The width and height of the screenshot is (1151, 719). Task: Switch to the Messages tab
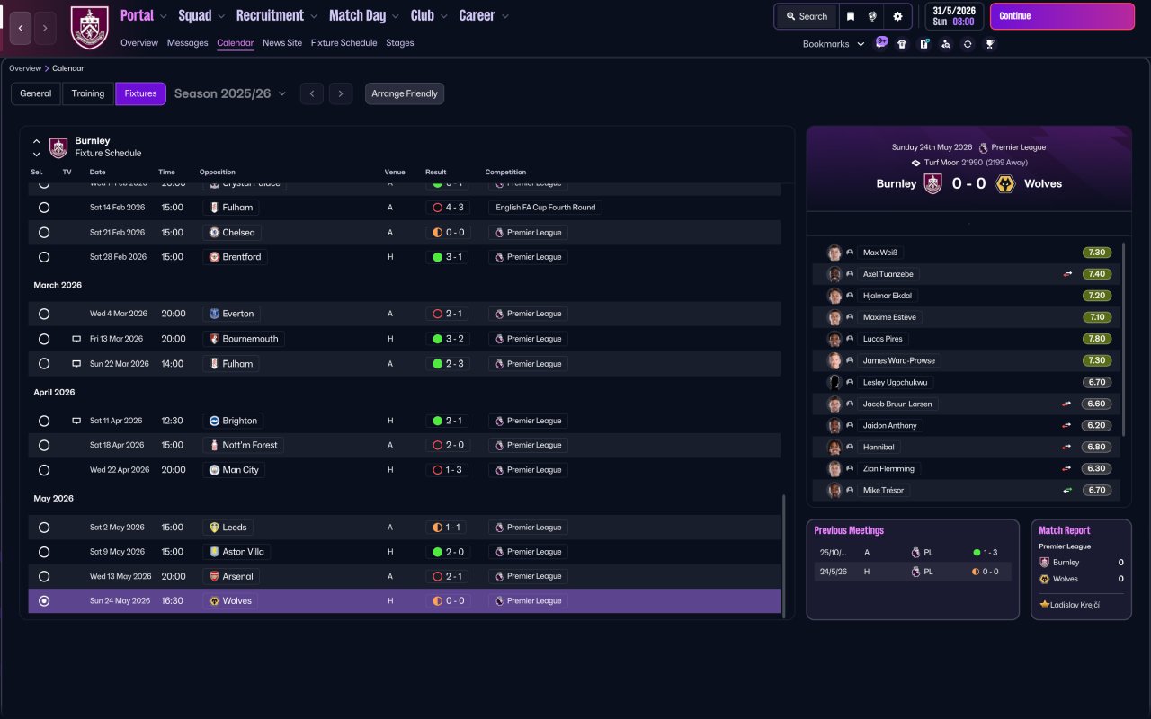click(187, 43)
